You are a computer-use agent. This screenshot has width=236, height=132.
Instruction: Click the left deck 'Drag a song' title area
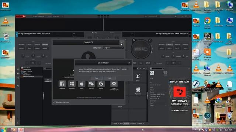point(45,34)
